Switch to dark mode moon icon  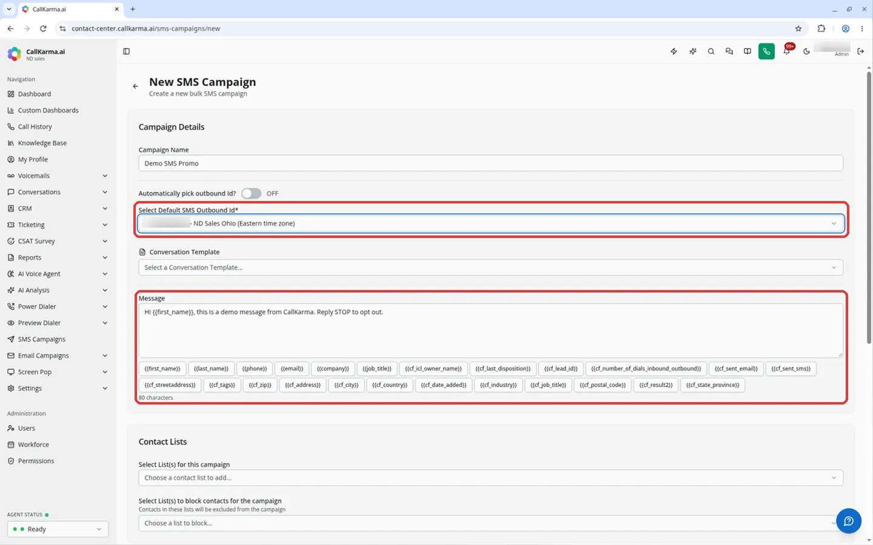pos(806,51)
